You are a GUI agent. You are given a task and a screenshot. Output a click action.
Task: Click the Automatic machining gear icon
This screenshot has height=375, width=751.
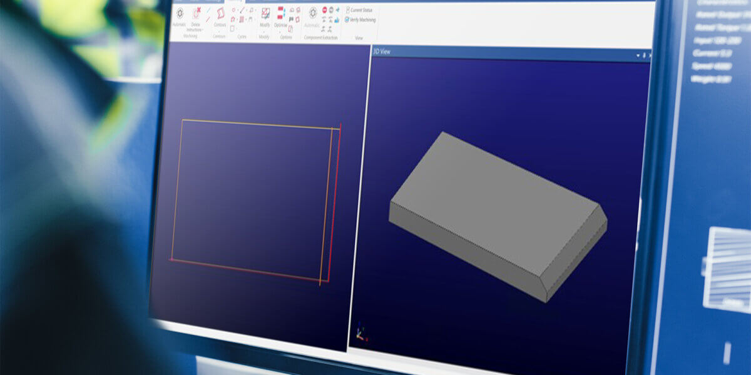click(x=180, y=13)
